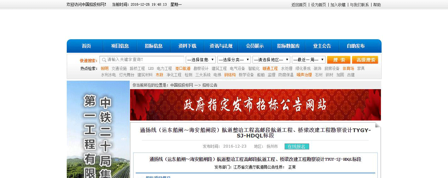Click the 设为首页 link
The width and height of the screenshot is (448, 178).
(x=319, y=5)
